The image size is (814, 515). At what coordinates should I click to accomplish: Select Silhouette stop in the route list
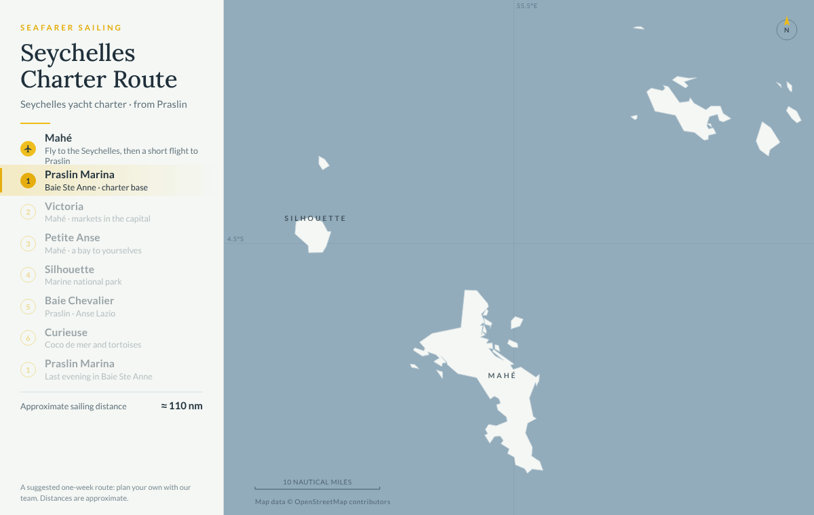tap(111, 275)
